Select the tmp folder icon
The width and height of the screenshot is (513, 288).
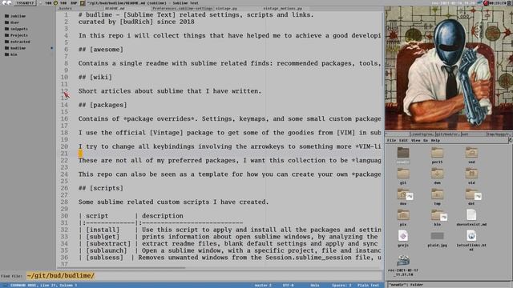[x=437, y=194]
